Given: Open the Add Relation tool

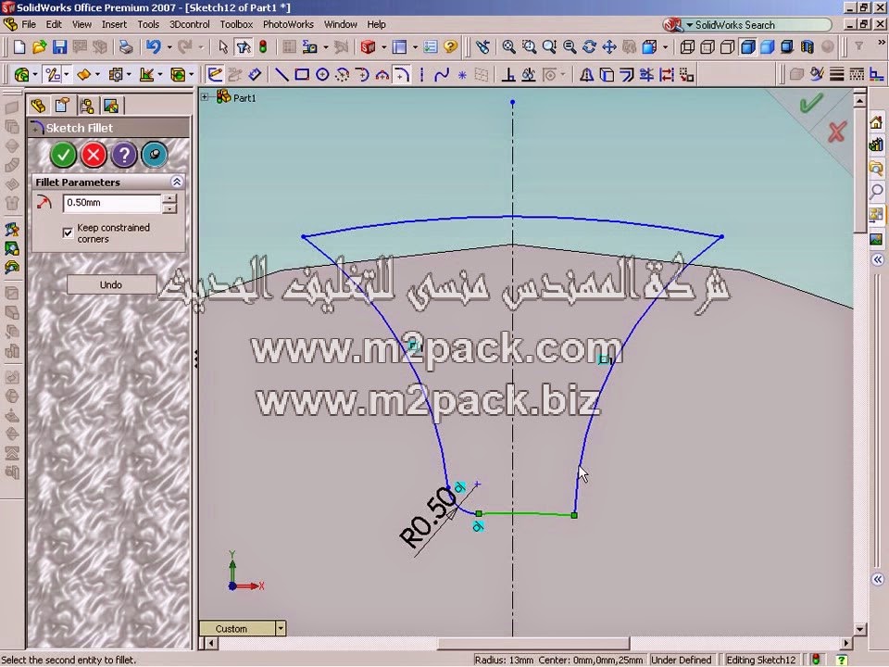Looking at the screenshot, I should click(x=508, y=74).
